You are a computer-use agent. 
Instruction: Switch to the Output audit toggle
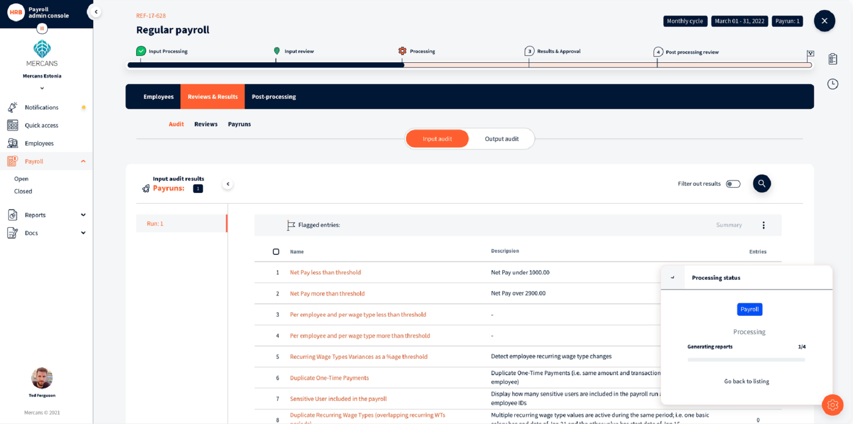click(501, 138)
